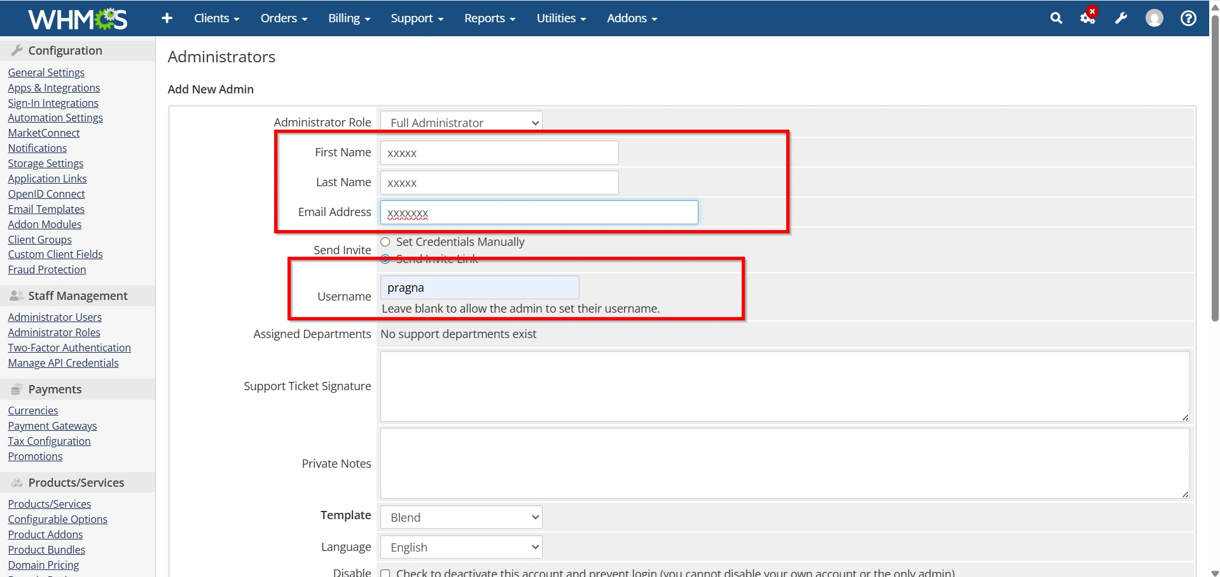
Task: Open Promotions link
Action: [36, 456]
